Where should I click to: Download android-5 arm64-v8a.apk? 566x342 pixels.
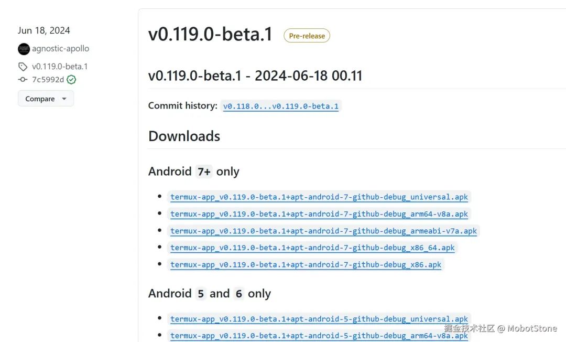tap(319, 336)
